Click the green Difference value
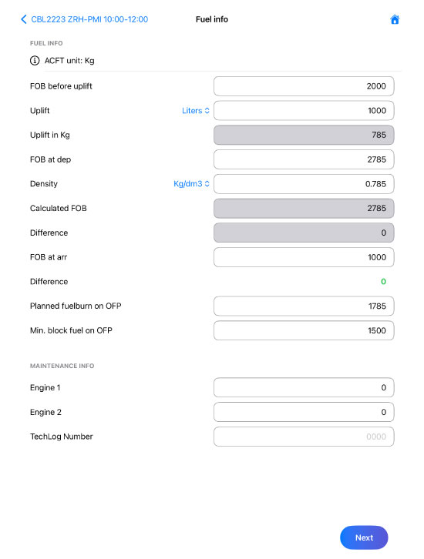This screenshot has height=559, width=424. tap(383, 282)
